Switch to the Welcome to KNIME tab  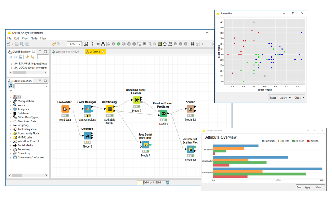point(65,52)
